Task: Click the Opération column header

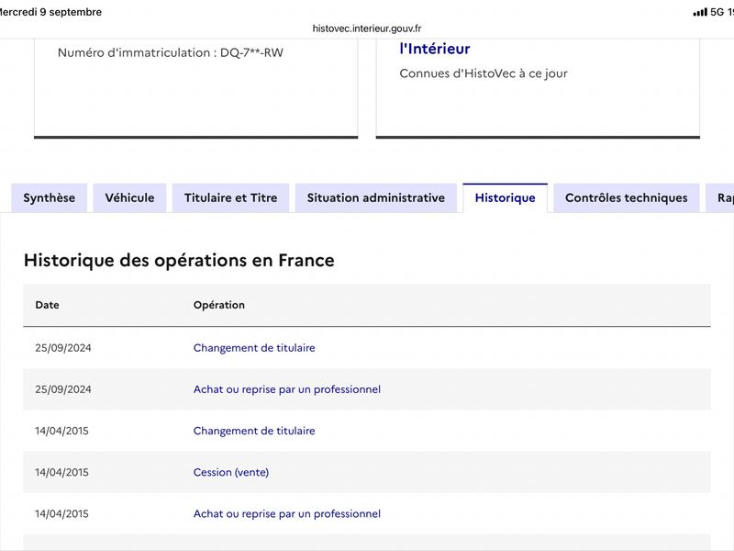Action: 219,305
